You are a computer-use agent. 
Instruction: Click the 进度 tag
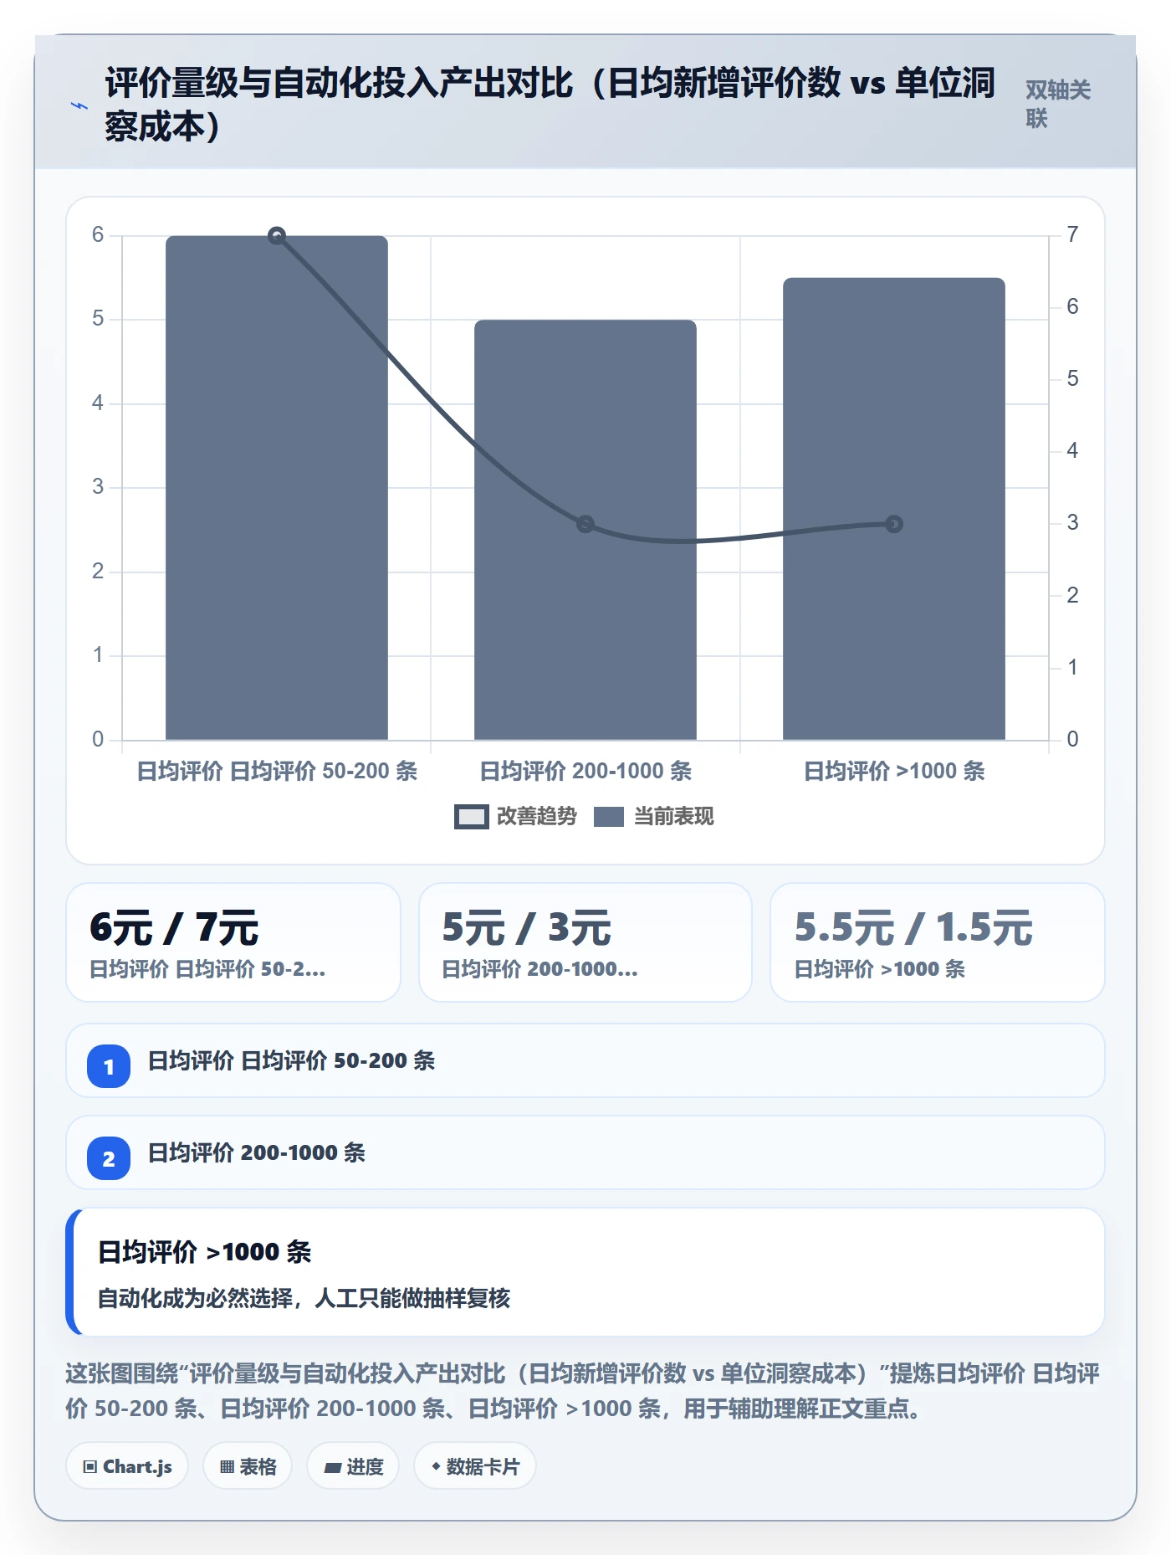(353, 1466)
